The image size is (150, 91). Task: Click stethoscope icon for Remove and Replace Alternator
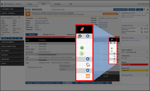pyautogui.click(x=142, y=29)
